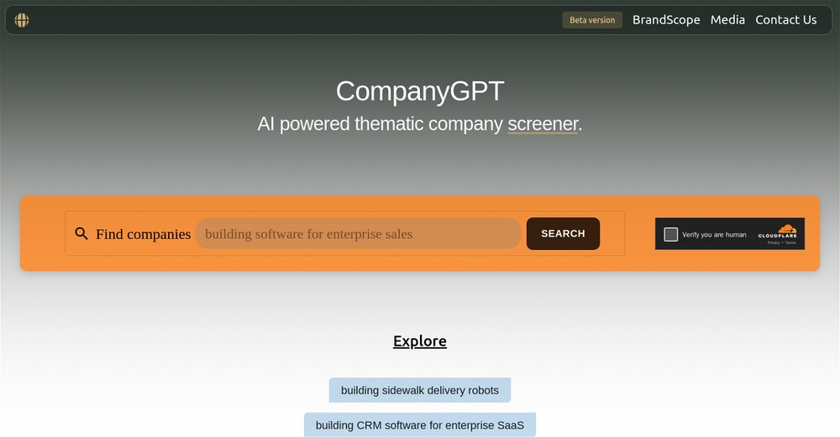Check the Verify you are human box

(670, 235)
